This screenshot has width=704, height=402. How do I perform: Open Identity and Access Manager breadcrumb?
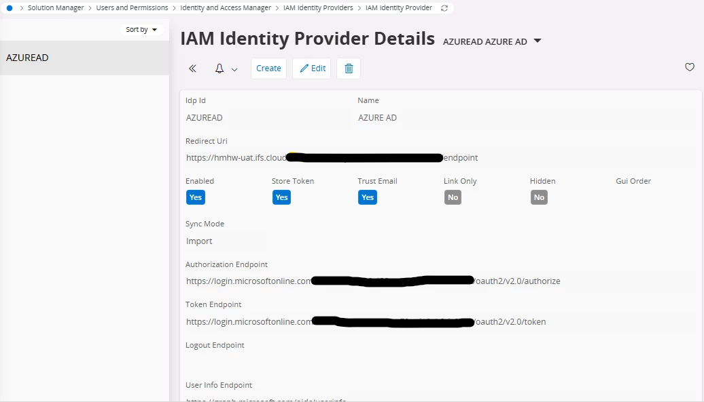(226, 8)
